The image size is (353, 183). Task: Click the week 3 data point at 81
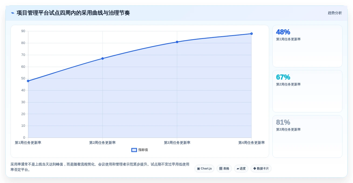tap(177, 42)
